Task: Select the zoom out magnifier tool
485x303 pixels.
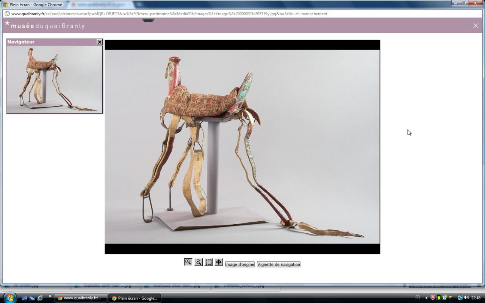Action: pyautogui.click(x=198, y=262)
